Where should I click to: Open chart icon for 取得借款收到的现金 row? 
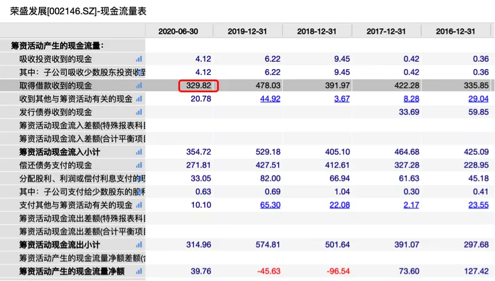(x=139, y=85)
